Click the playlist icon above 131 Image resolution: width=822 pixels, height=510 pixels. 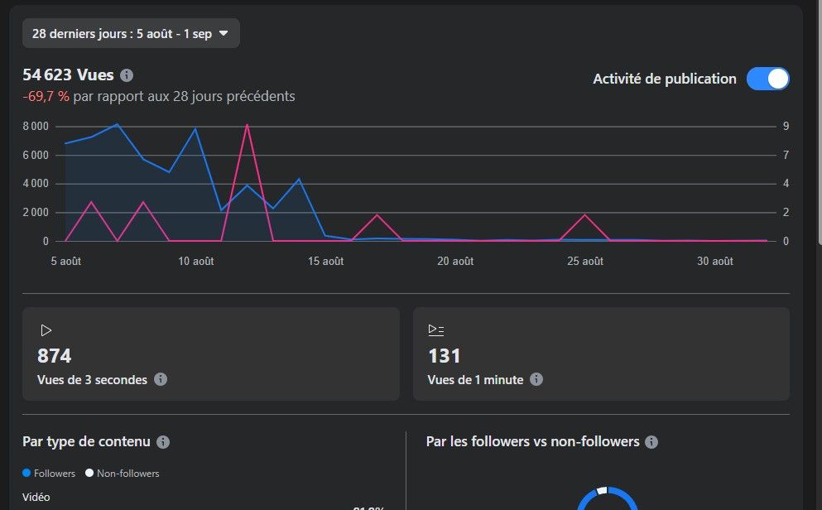pyautogui.click(x=435, y=330)
